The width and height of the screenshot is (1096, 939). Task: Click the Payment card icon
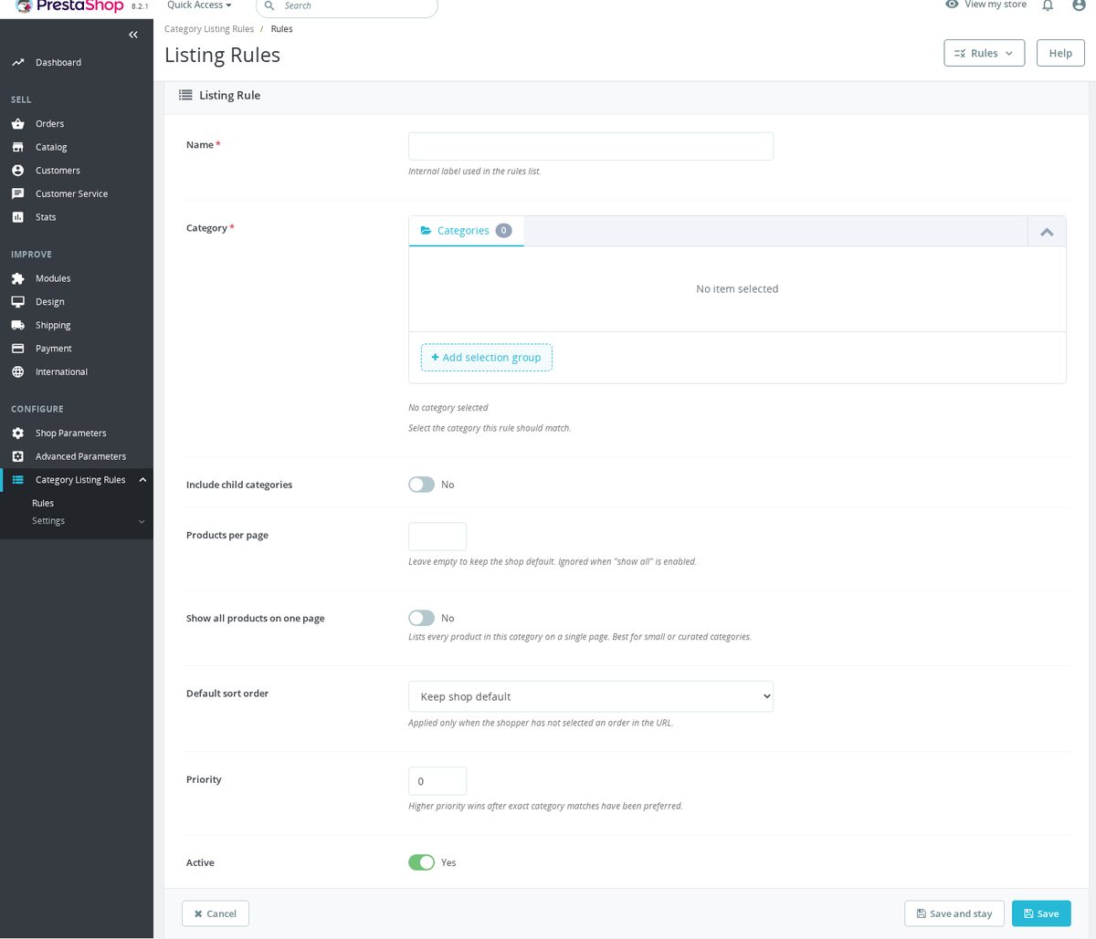pyautogui.click(x=17, y=349)
